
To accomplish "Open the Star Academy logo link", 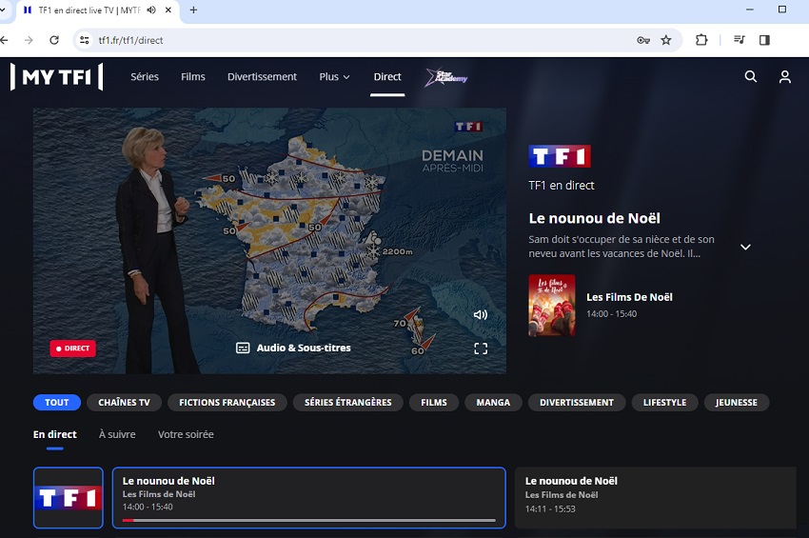I will pos(446,77).
